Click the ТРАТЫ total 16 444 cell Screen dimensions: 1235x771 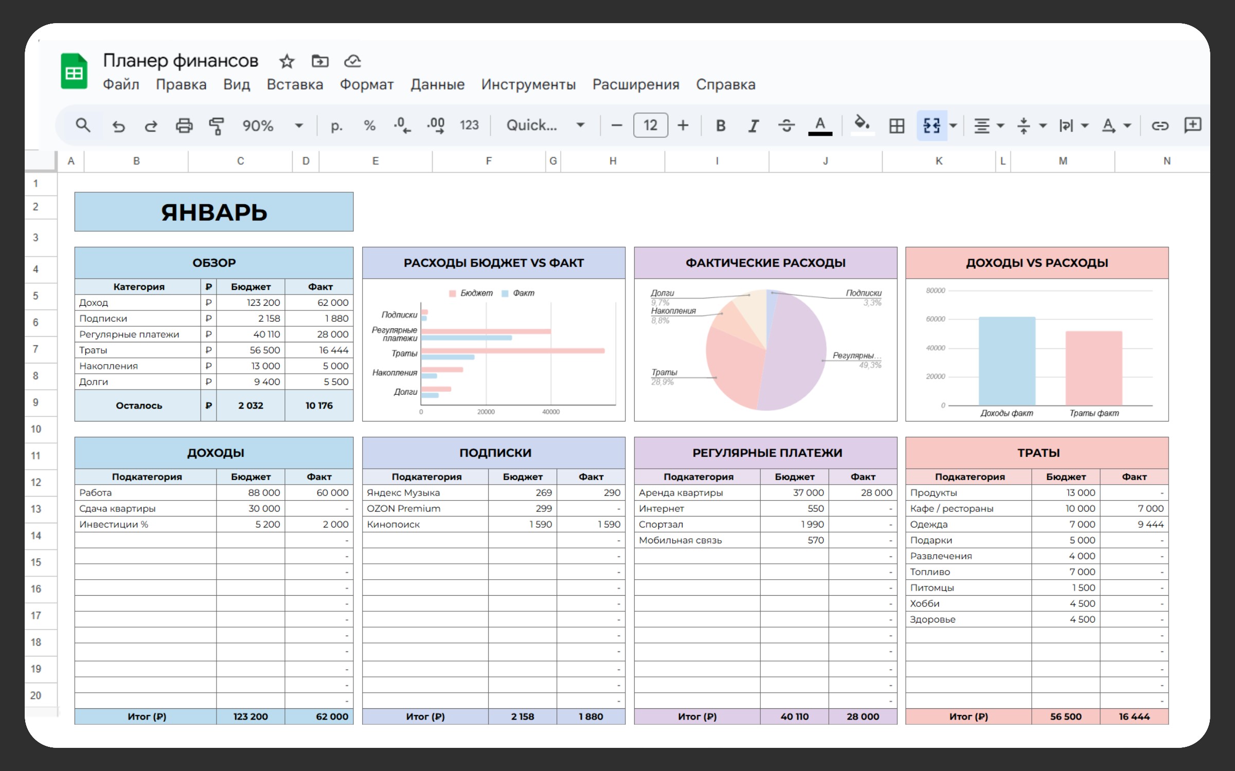(x=1134, y=717)
